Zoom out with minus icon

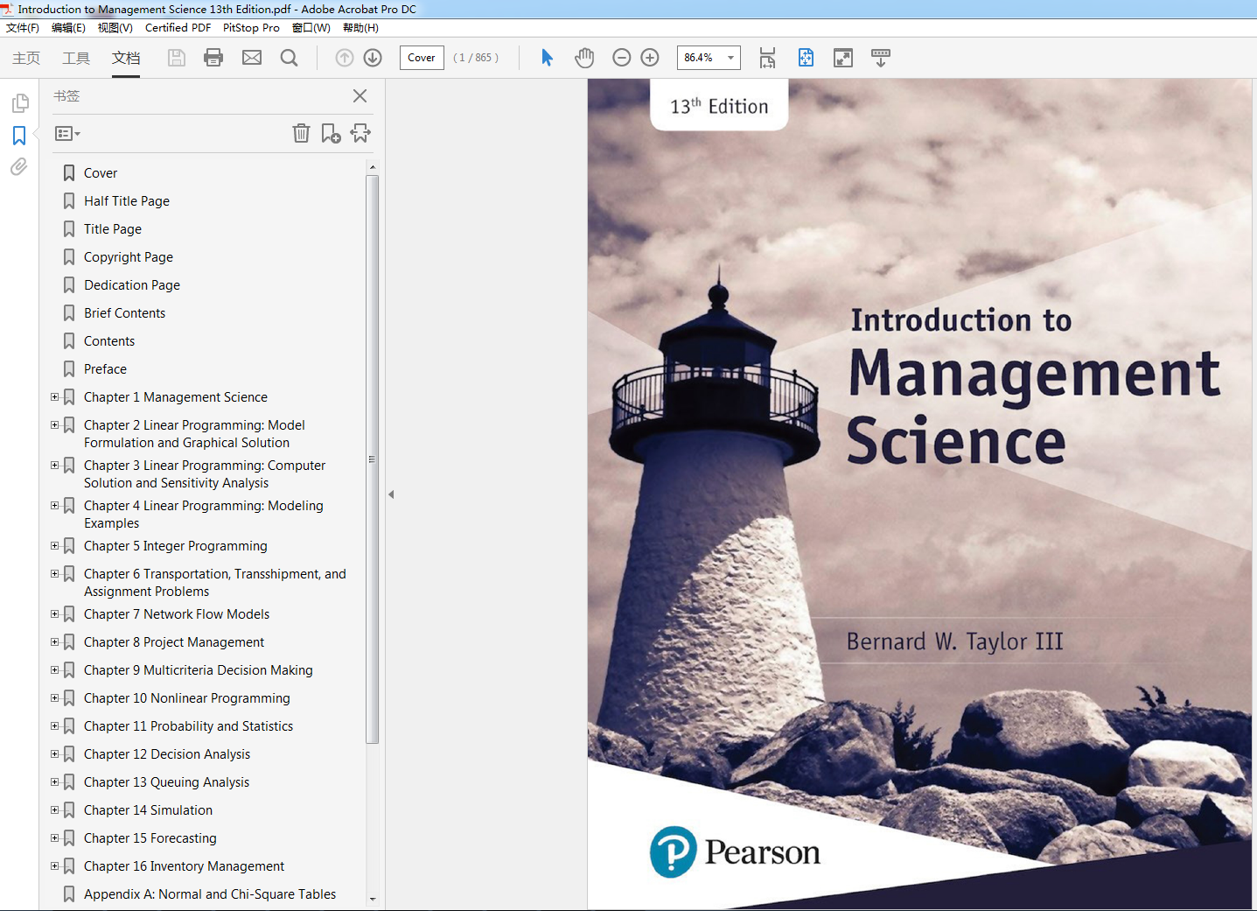pyautogui.click(x=621, y=58)
